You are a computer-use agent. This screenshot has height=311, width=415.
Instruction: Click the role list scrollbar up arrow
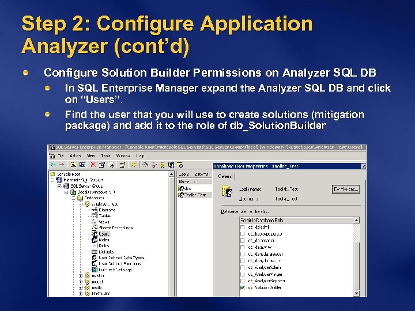click(x=357, y=220)
